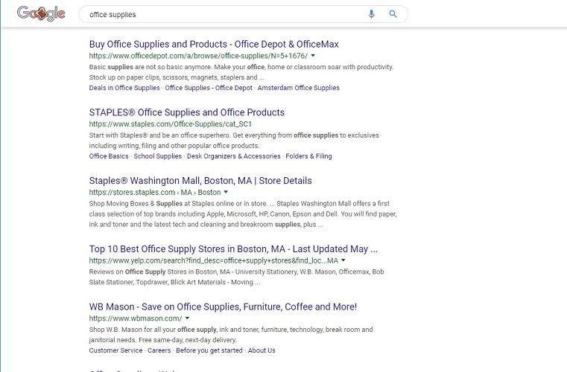Open Careers sitelink under WB Mason
567x372 pixels.
click(159, 350)
